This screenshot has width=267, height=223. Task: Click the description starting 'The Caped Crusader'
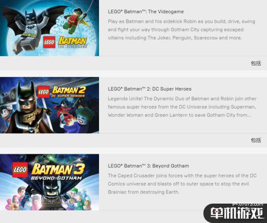point(182,184)
